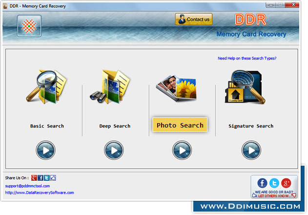The image size is (308, 215).
Task: Open support@pddmmctool.com email link
Action: (27, 186)
